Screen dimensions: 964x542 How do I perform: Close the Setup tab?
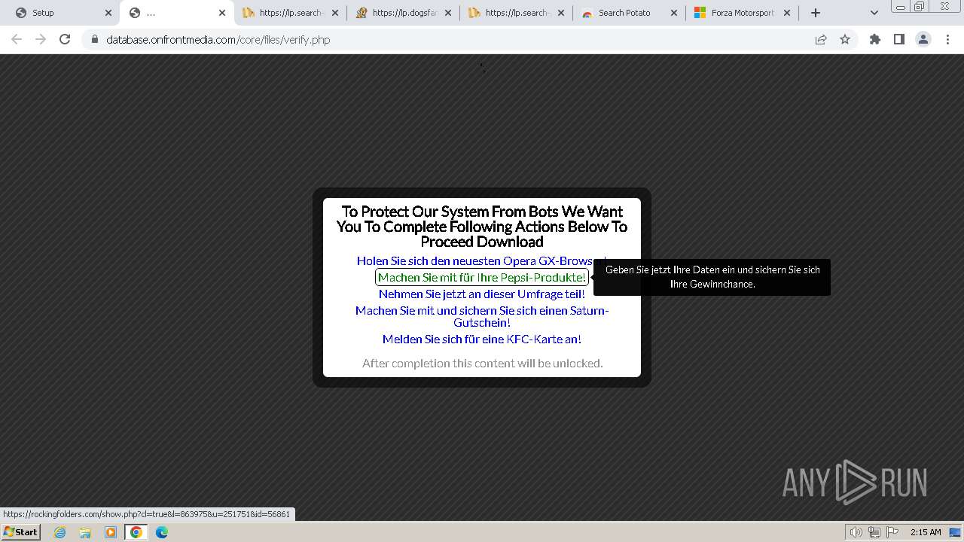click(x=108, y=13)
